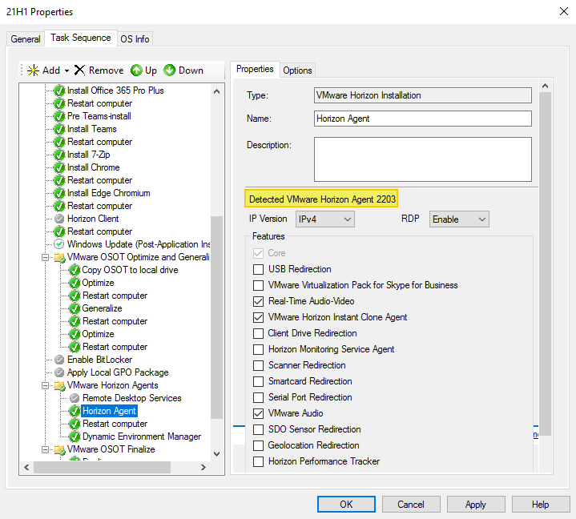Click the green Up arrow icon
Viewport: 576px width, 519px height.
(x=136, y=70)
